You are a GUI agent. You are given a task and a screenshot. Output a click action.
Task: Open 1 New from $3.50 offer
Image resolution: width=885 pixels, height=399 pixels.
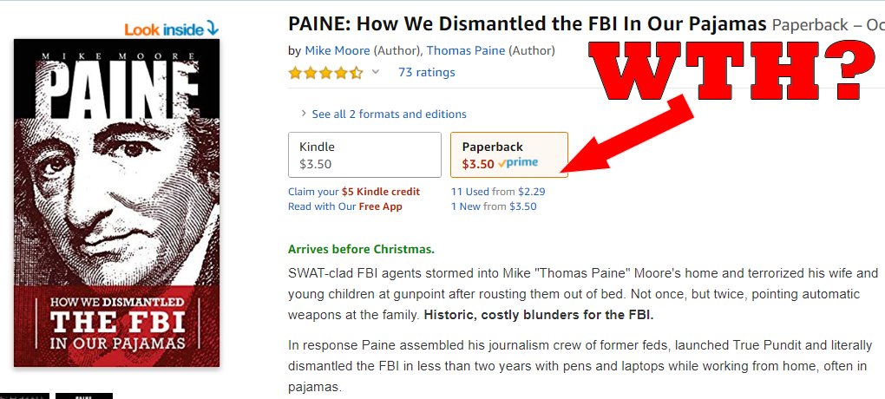pos(494,206)
